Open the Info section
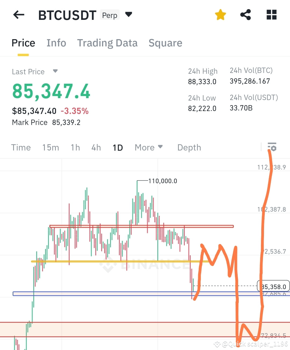290x350 pixels. [56, 43]
